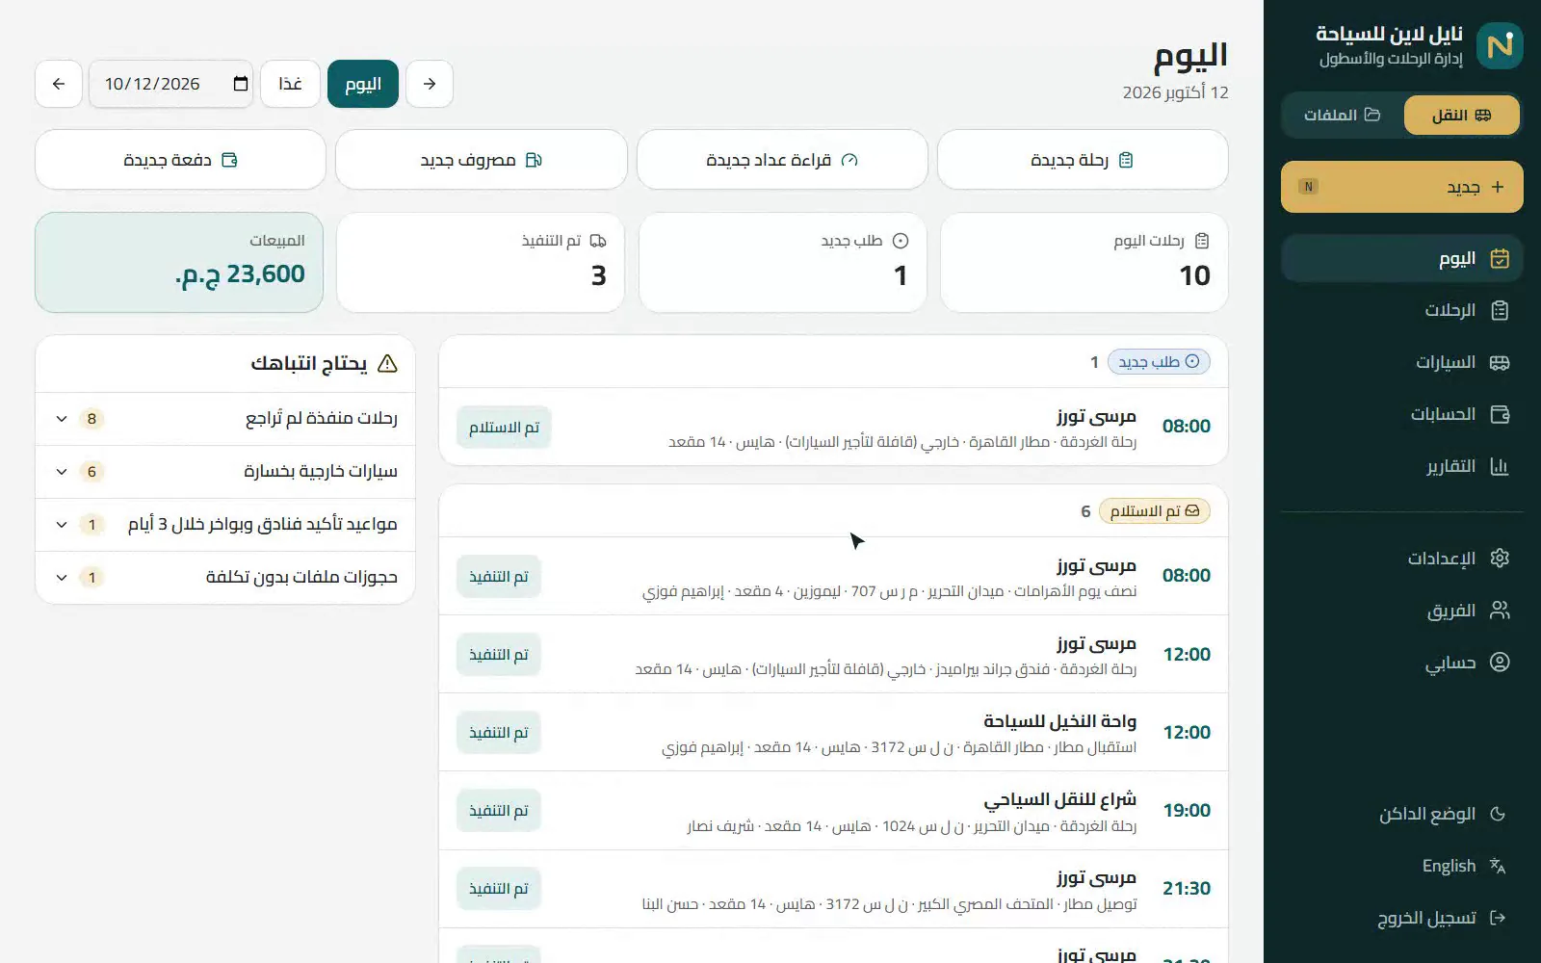Click قراءة عداد جديدة button

tap(782, 160)
